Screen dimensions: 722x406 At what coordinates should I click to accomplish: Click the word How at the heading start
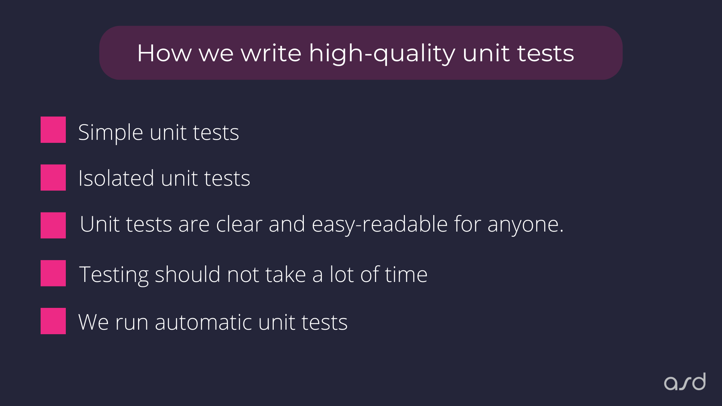pyautogui.click(x=164, y=53)
